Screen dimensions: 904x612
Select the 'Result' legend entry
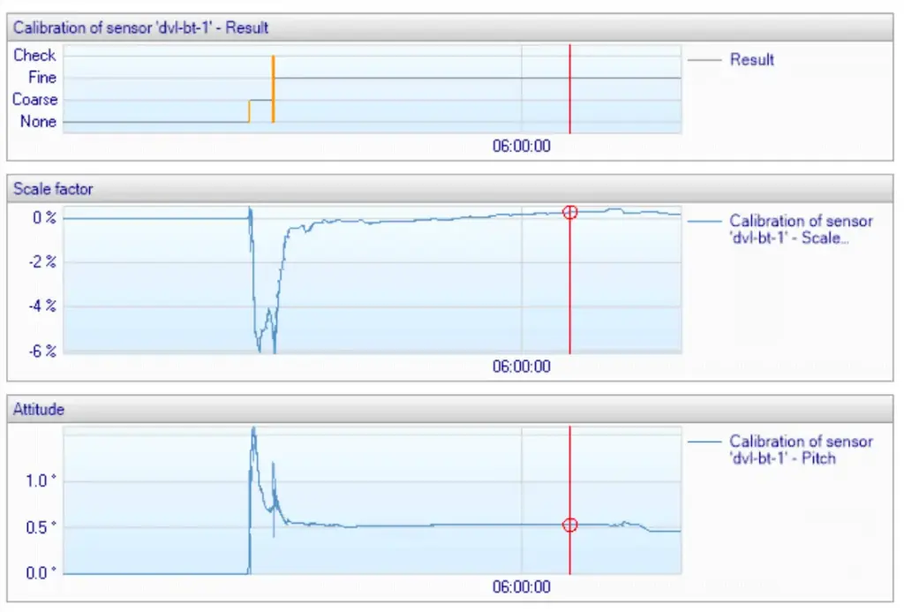[751, 60]
